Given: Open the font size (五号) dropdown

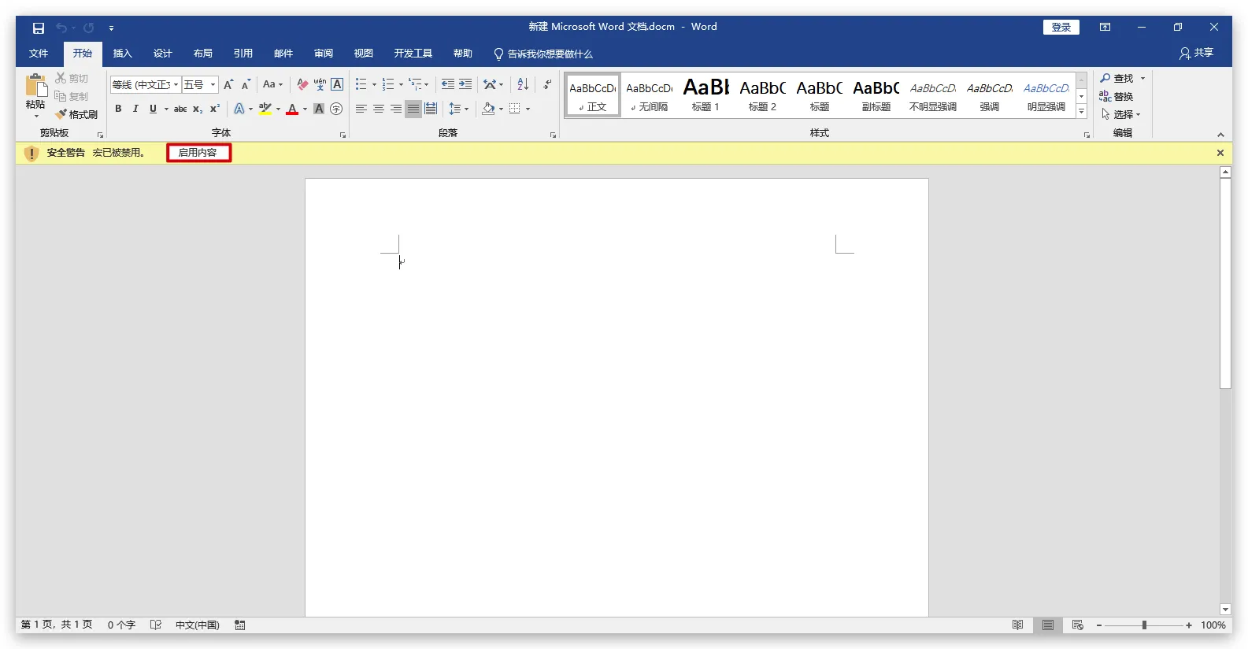Looking at the screenshot, I should coord(213,84).
